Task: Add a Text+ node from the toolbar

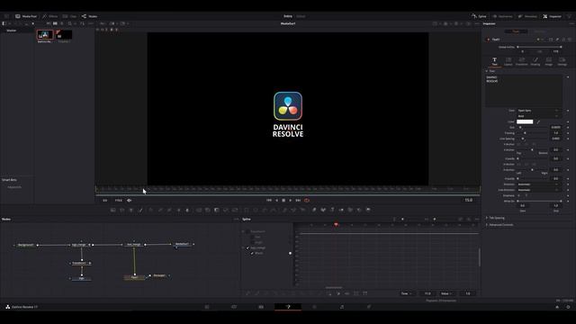Action: pyautogui.click(x=131, y=210)
